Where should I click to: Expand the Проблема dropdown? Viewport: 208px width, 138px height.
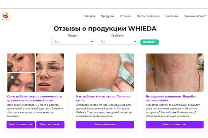point(118,41)
